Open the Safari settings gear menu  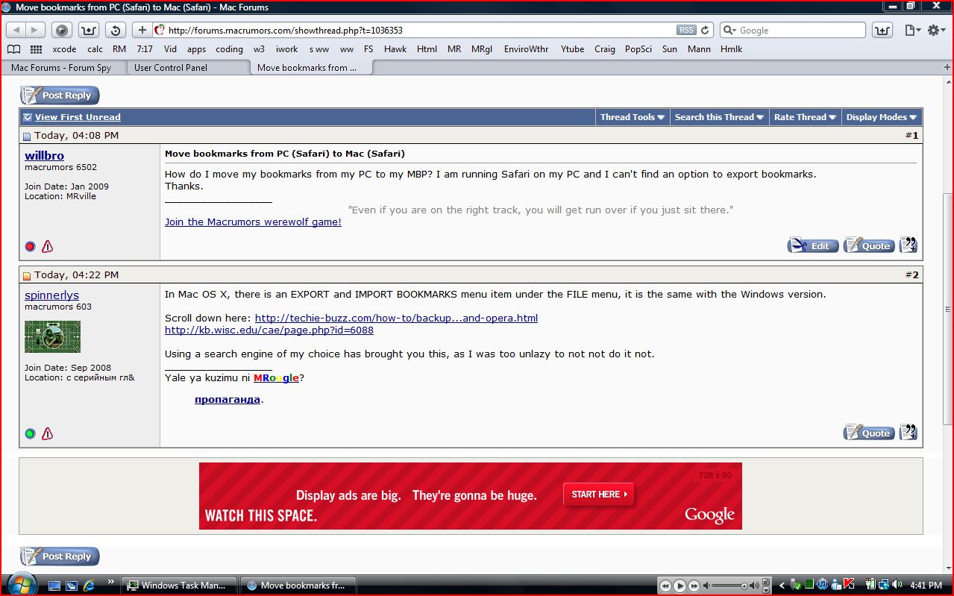point(936,30)
